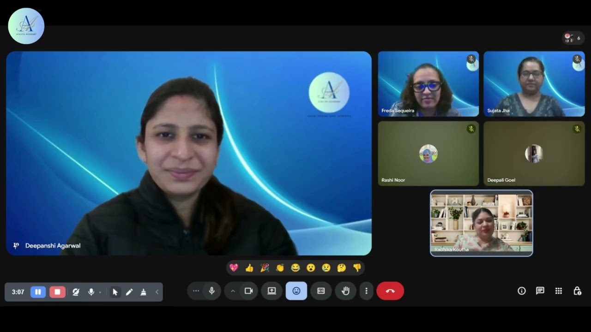Send the sparkling heart reaction

234,268
